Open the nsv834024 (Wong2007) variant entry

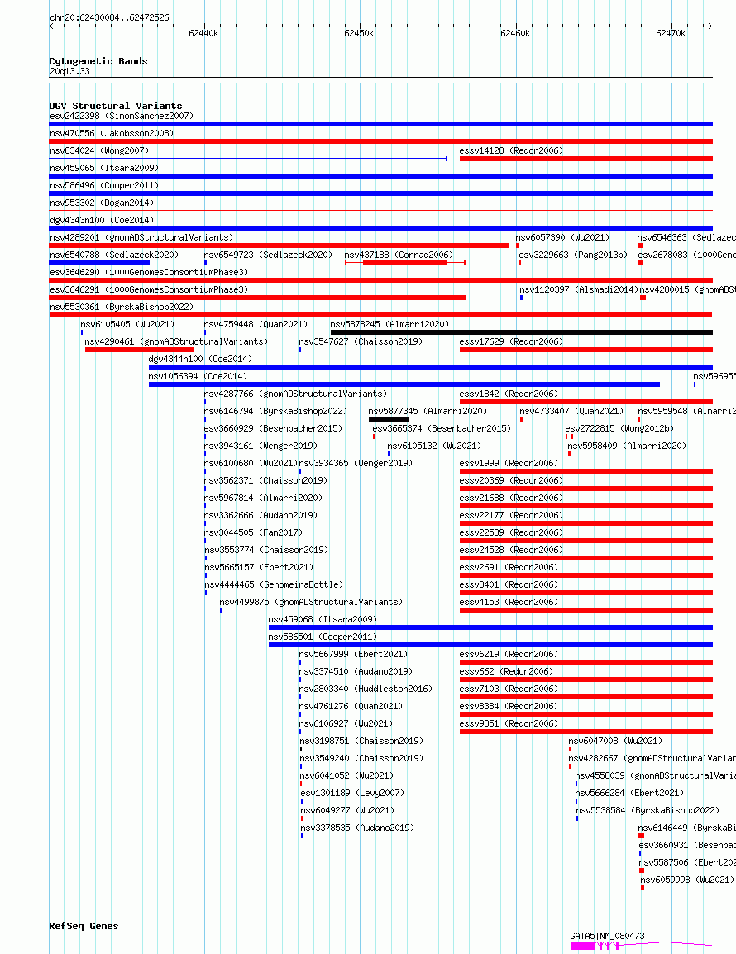tap(99, 150)
